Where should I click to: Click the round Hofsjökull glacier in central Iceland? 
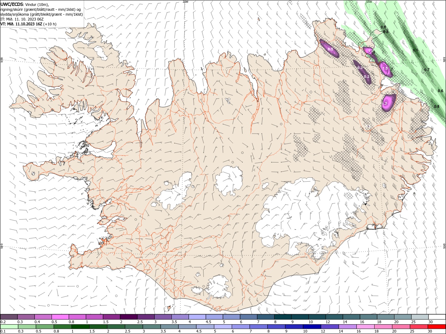point(229,180)
